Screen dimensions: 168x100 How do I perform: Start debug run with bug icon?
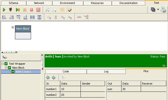[x=10, y=10]
